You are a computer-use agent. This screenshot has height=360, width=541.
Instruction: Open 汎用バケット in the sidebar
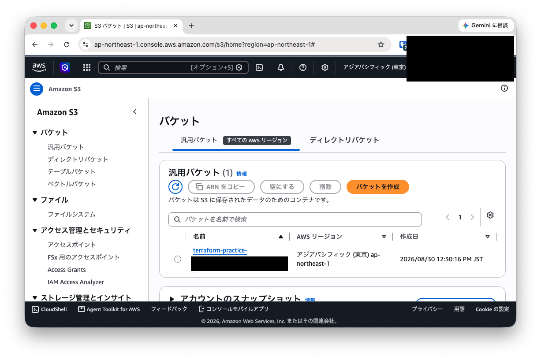click(66, 147)
